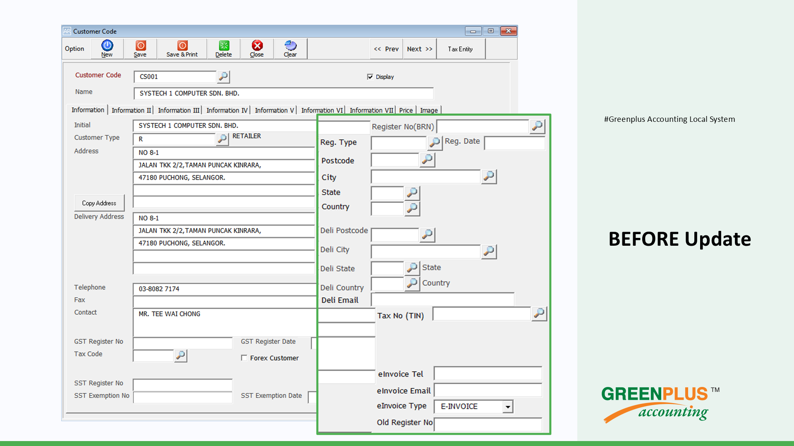Click the Save toolbar icon
This screenshot has width=794, height=446.
[x=140, y=49]
